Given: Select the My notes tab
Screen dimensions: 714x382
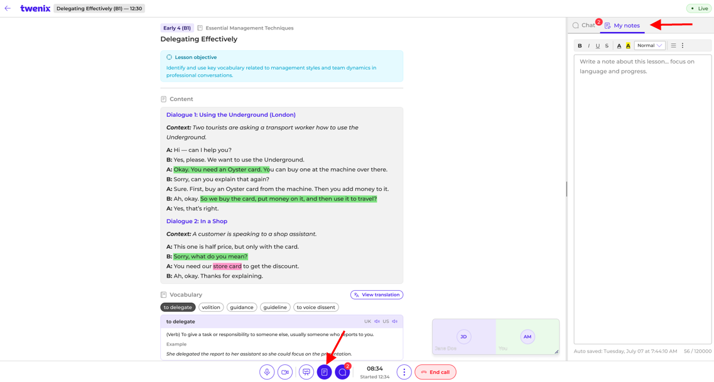Looking at the screenshot, I should (x=622, y=26).
